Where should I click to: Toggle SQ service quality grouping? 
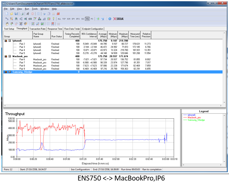83,19
